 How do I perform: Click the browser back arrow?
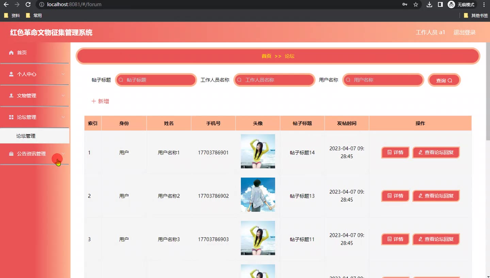6,4
